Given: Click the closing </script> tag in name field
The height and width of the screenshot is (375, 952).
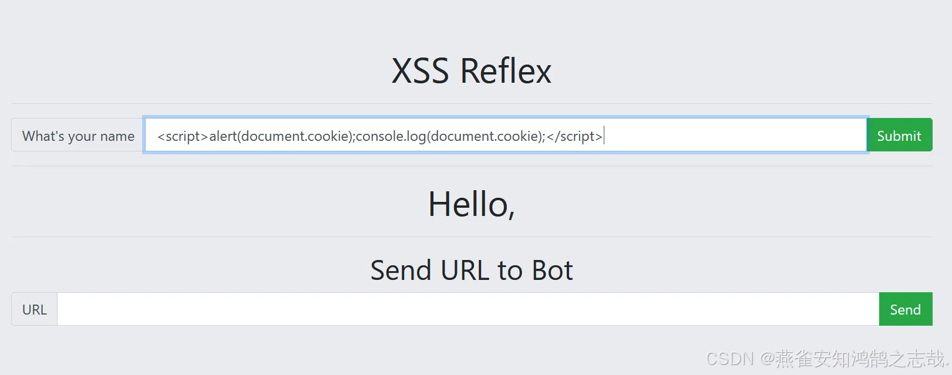Looking at the screenshot, I should (x=574, y=136).
